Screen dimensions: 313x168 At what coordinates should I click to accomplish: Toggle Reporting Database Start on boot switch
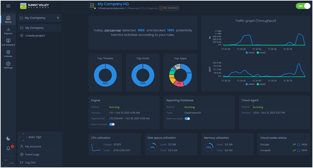tap(187, 119)
